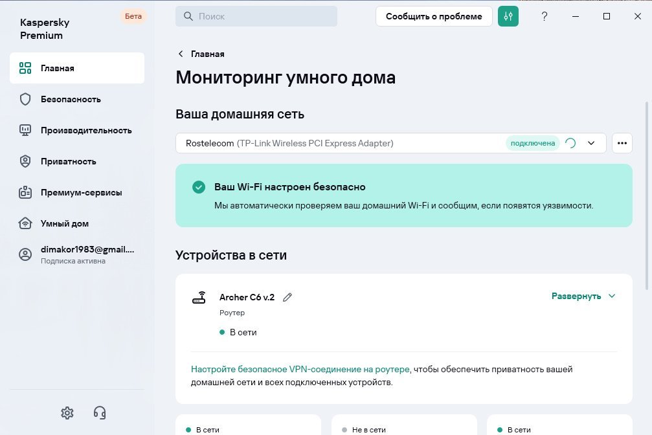Go back using the Главная back arrow
Viewport: 652px width, 435px height.
[x=181, y=54]
